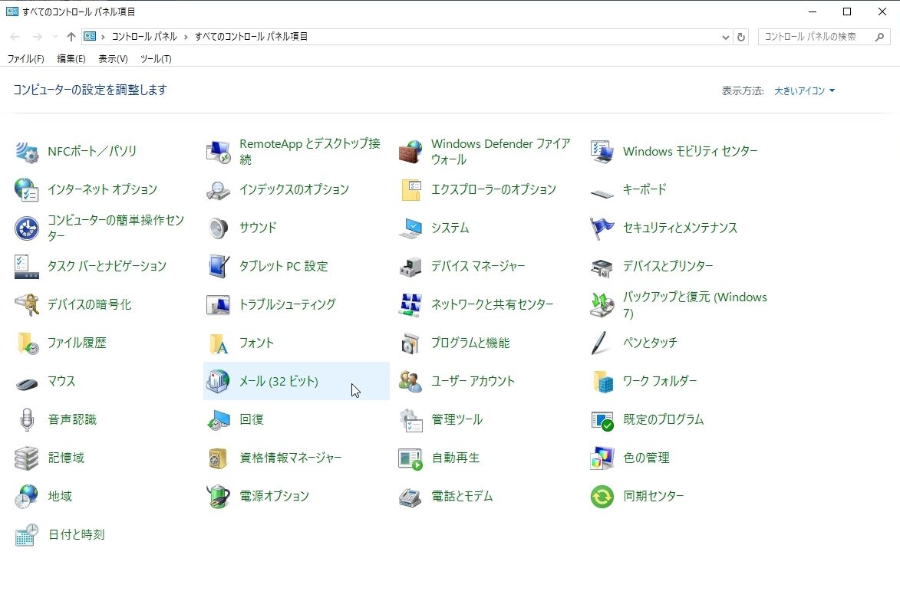This screenshot has width=900, height=601.
Task: Open the システム monitor icon
Action: tap(410, 228)
